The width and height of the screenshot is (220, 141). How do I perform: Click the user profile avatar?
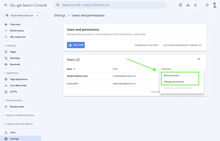pyautogui.click(x=214, y=5)
